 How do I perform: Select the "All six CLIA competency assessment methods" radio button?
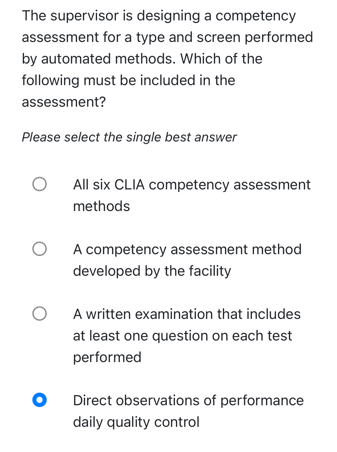point(40,185)
